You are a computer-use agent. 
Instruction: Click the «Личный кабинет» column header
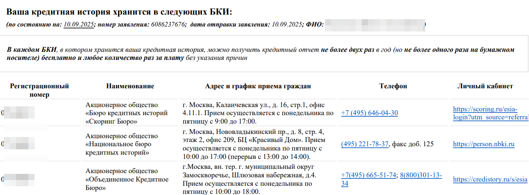(485, 86)
